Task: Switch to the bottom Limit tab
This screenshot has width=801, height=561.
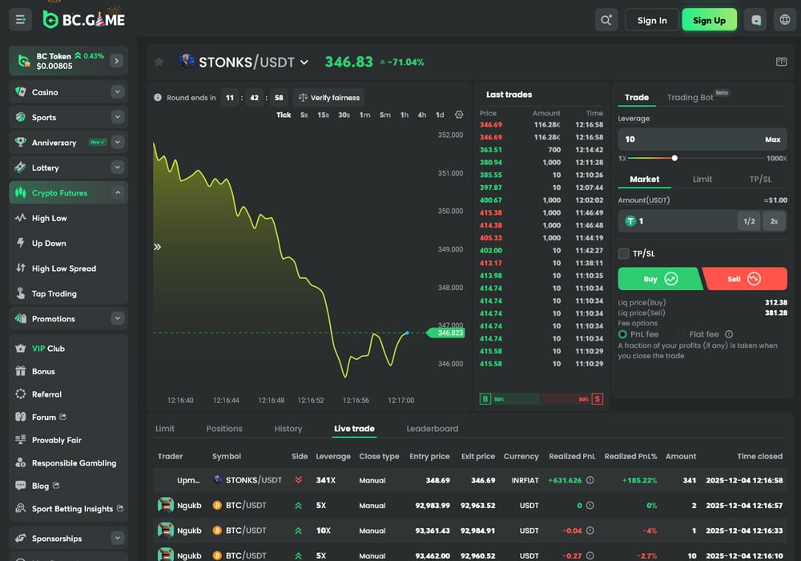Action: coord(165,429)
